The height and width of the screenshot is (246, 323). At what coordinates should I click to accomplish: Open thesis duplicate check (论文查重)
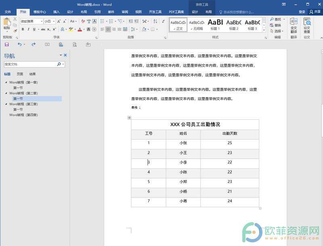(x=307, y=25)
